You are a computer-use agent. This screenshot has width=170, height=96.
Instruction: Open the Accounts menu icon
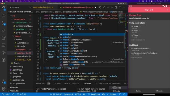3,82
